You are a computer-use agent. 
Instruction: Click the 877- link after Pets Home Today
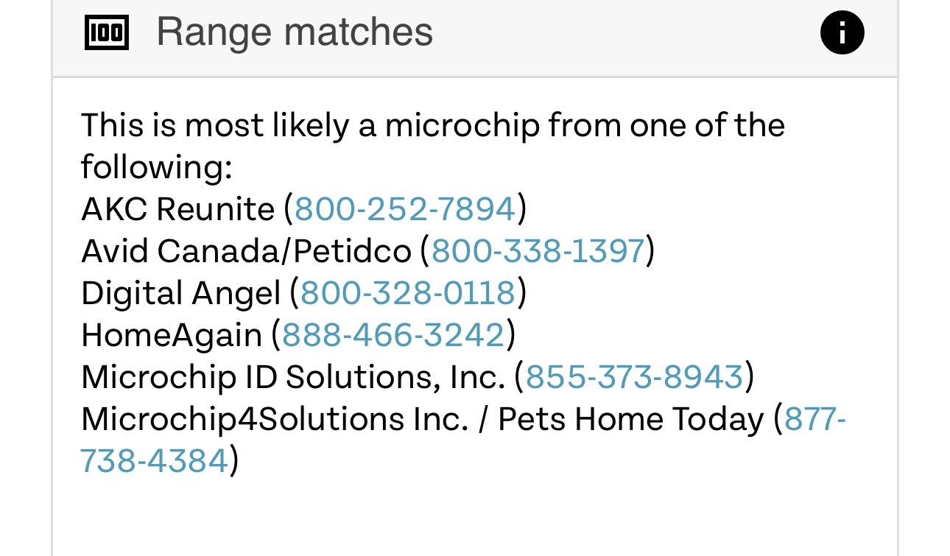(815, 419)
